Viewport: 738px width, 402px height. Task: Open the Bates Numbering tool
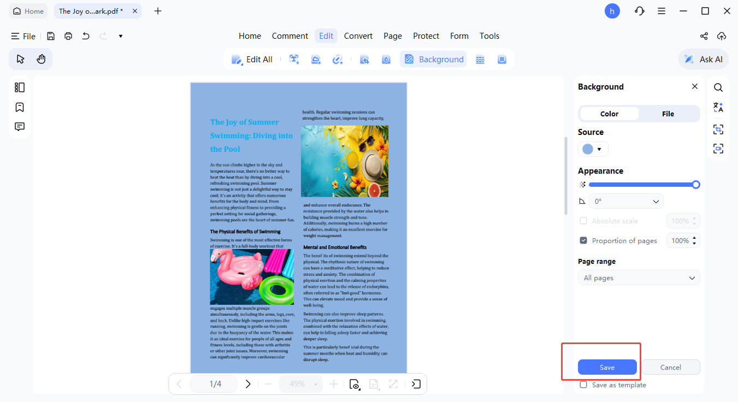[502, 59]
